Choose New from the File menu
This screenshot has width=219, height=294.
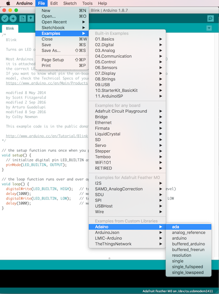[62, 11]
